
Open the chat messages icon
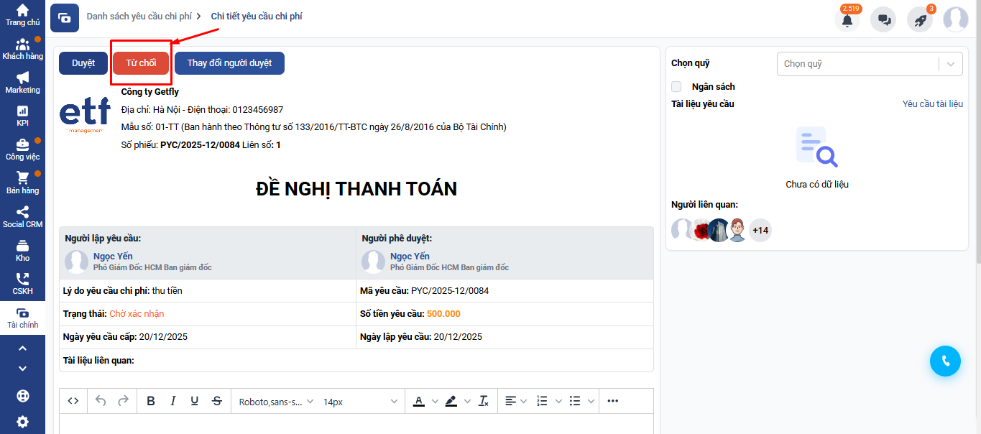coord(883,20)
